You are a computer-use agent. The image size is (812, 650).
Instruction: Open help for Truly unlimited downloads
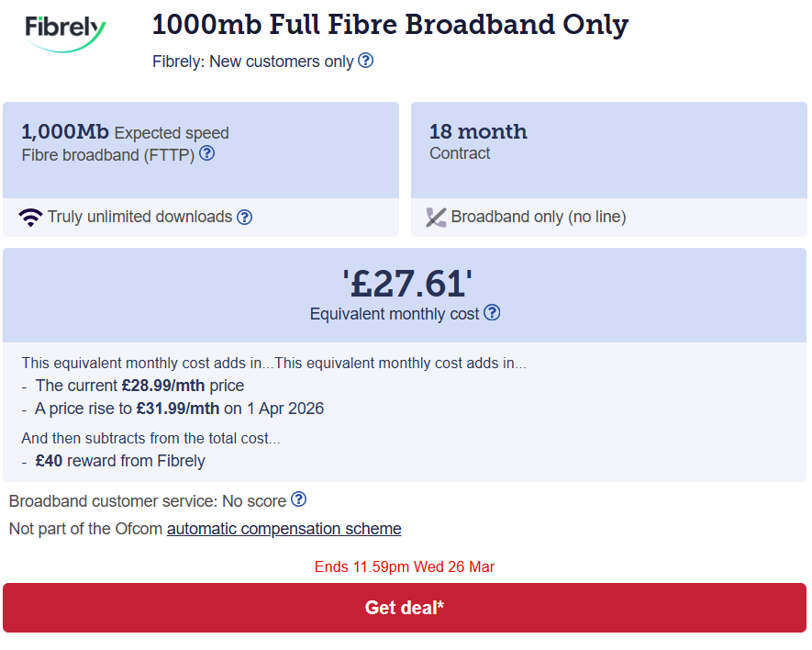click(244, 218)
